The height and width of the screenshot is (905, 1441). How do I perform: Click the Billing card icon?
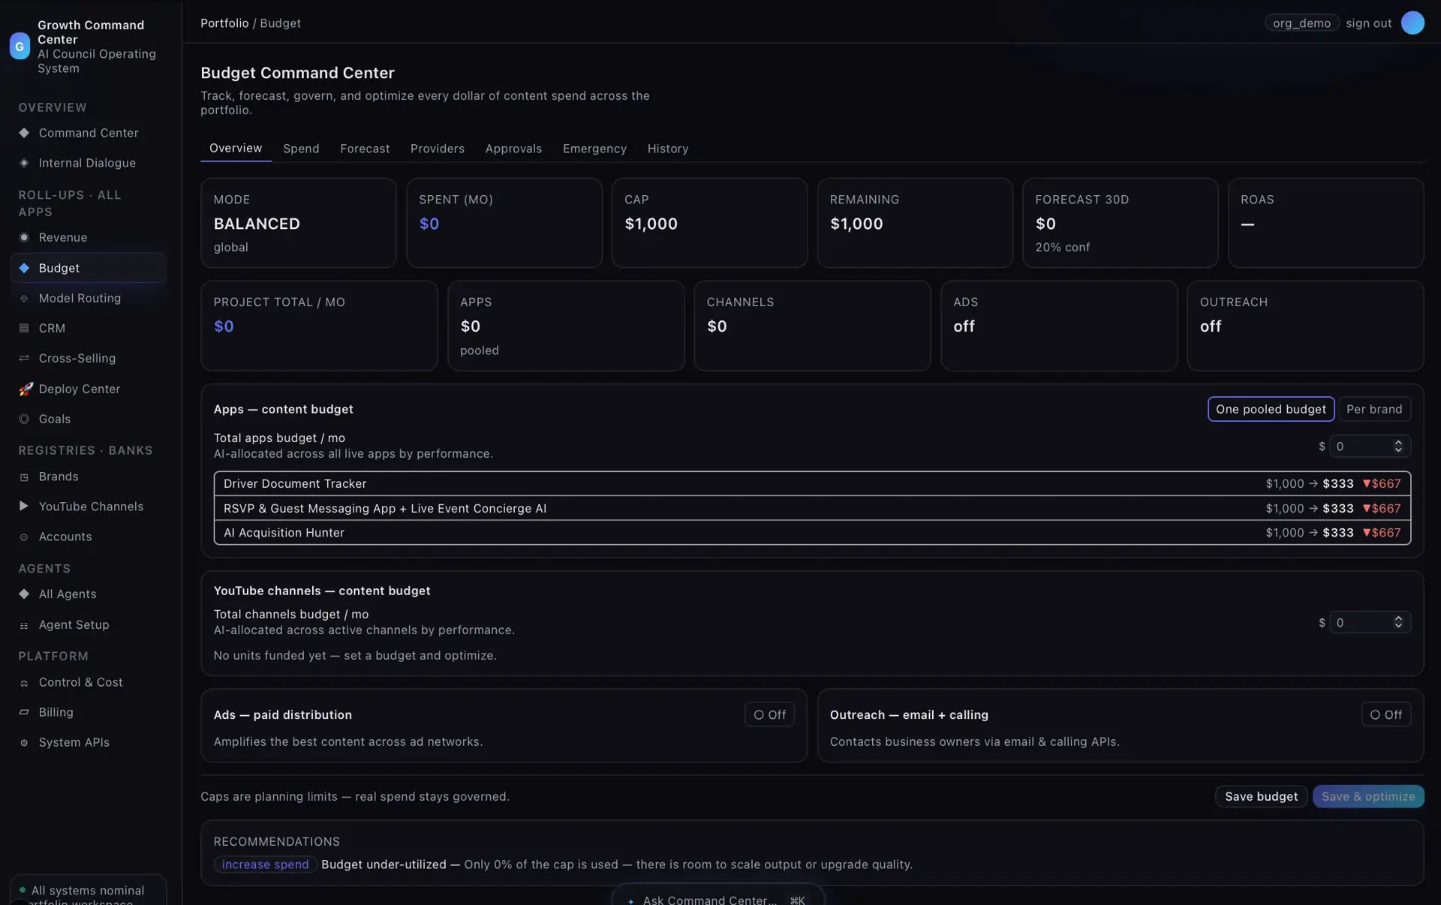tap(24, 712)
